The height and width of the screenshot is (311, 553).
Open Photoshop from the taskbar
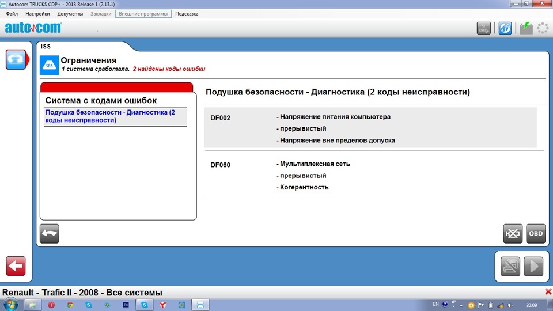coord(126,305)
